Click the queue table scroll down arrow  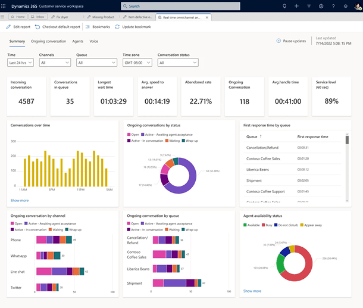click(347, 201)
